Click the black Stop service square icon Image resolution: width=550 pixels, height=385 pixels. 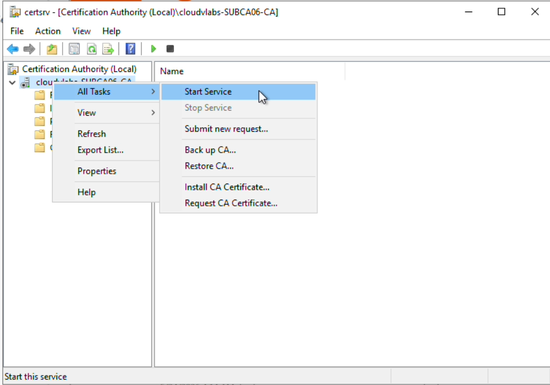(x=170, y=49)
